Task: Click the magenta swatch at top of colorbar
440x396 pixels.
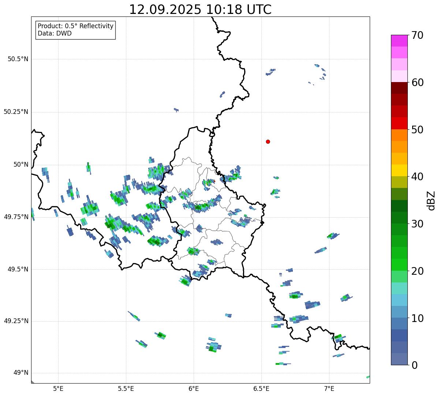Action: pyautogui.click(x=399, y=41)
